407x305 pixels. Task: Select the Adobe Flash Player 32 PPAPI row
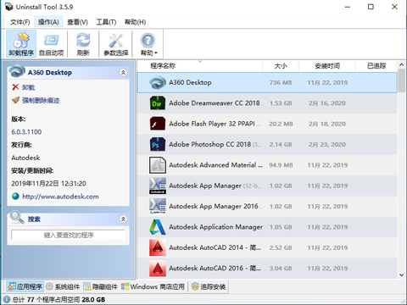point(267,124)
